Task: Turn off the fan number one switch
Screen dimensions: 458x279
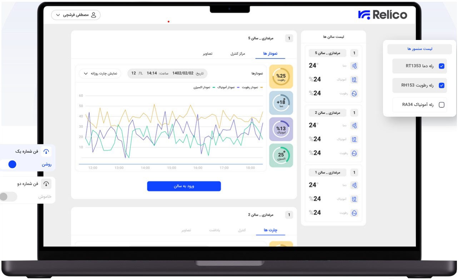Action: (x=9, y=164)
